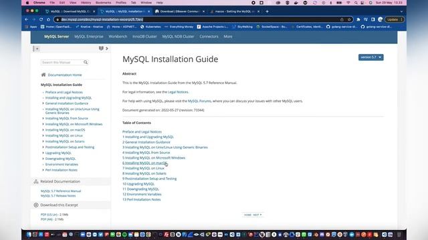Open a new browser tab
Viewport: 428px width, 240px height.
267,11
